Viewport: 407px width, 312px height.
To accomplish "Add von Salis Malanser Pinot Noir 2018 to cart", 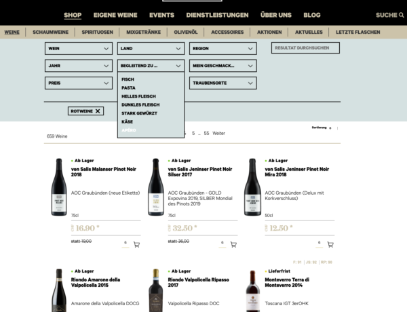I will point(136,244).
